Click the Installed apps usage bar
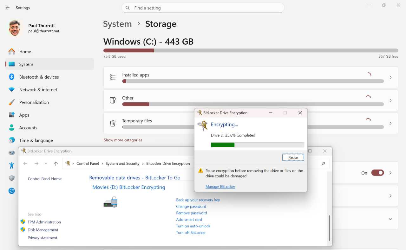406x250 pixels. click(x=253, y=81)
